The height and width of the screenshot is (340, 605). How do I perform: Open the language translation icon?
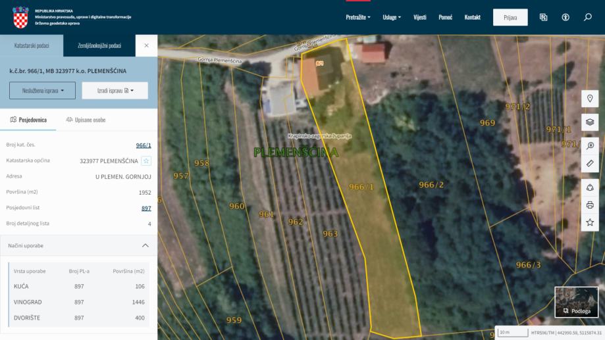click(x=543, y=17)
